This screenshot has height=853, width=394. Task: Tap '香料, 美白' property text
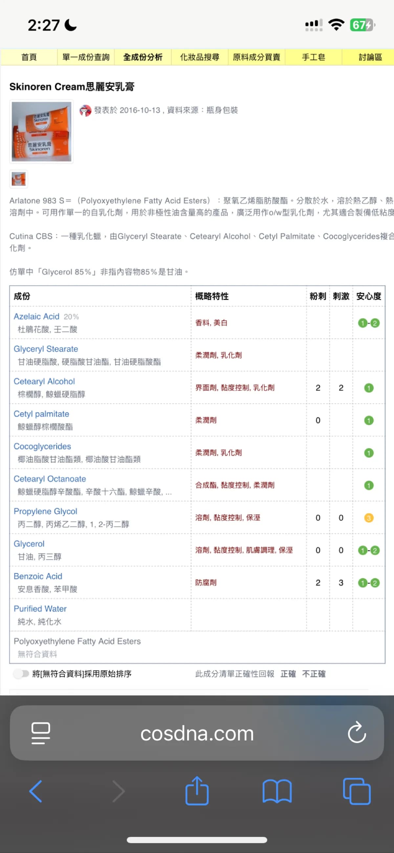click(x=211, y=323)
